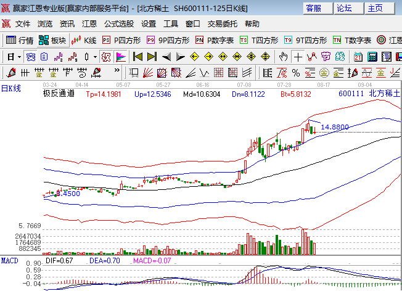The width and height of the screenshot is (402, 291).
Task: Click yellow diamond horizontal expand icon
Action: 223,57
